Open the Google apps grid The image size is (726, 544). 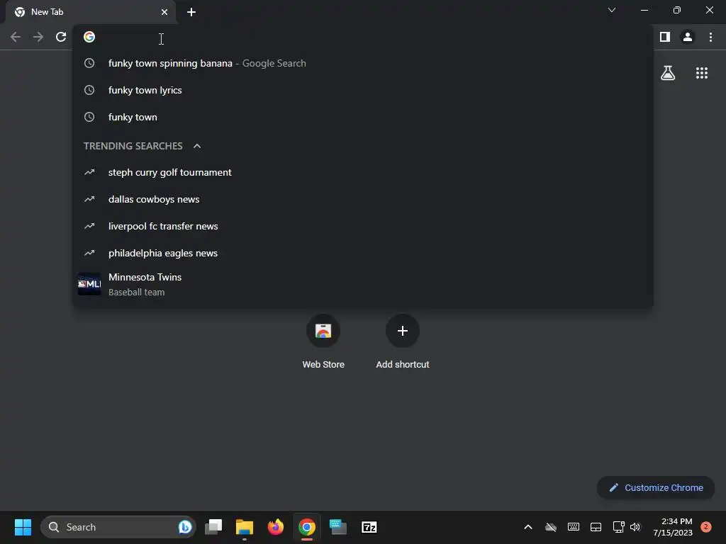702,73
